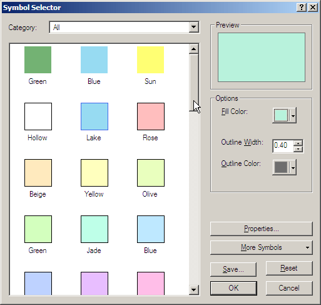Screen dimensions: 321x305
Task: Expand the Outline Color dropdown arrow
Action: click(x=293, y=167)
